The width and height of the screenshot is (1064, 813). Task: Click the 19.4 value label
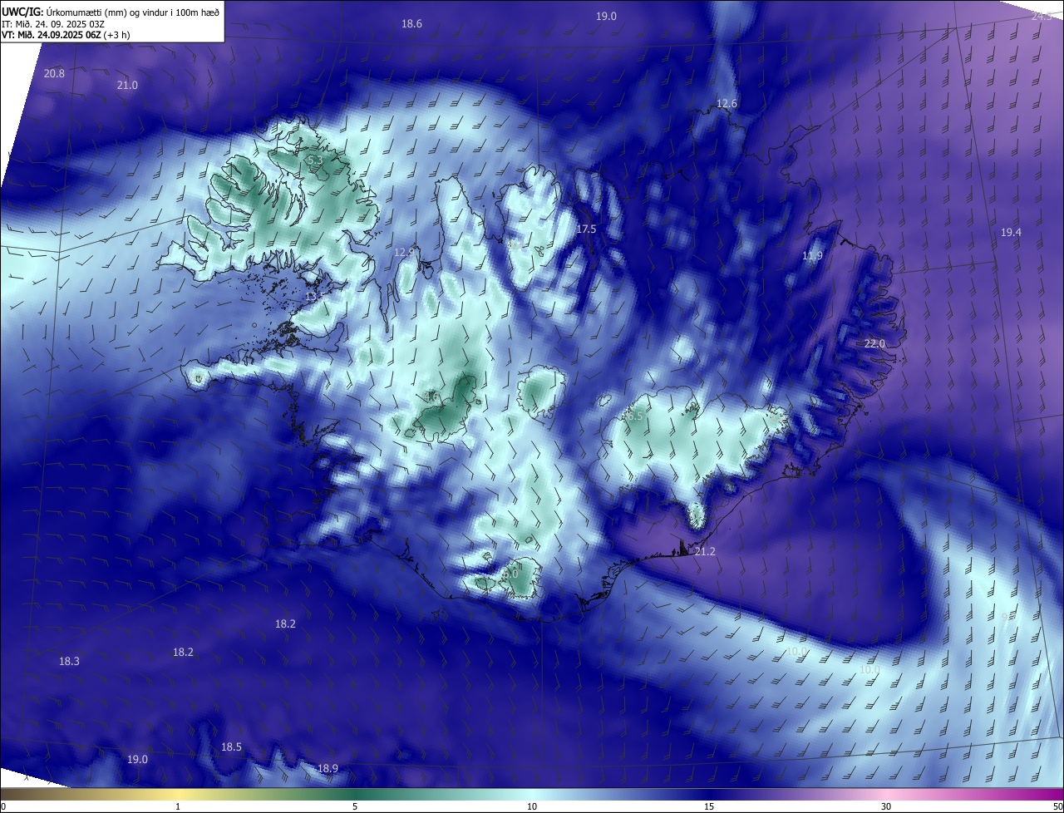(1011, 233)
